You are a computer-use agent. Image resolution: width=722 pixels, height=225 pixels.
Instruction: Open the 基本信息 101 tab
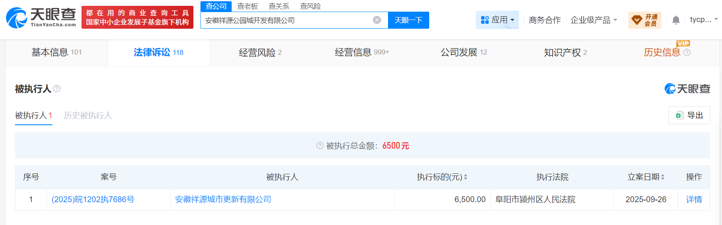(57, 52)
